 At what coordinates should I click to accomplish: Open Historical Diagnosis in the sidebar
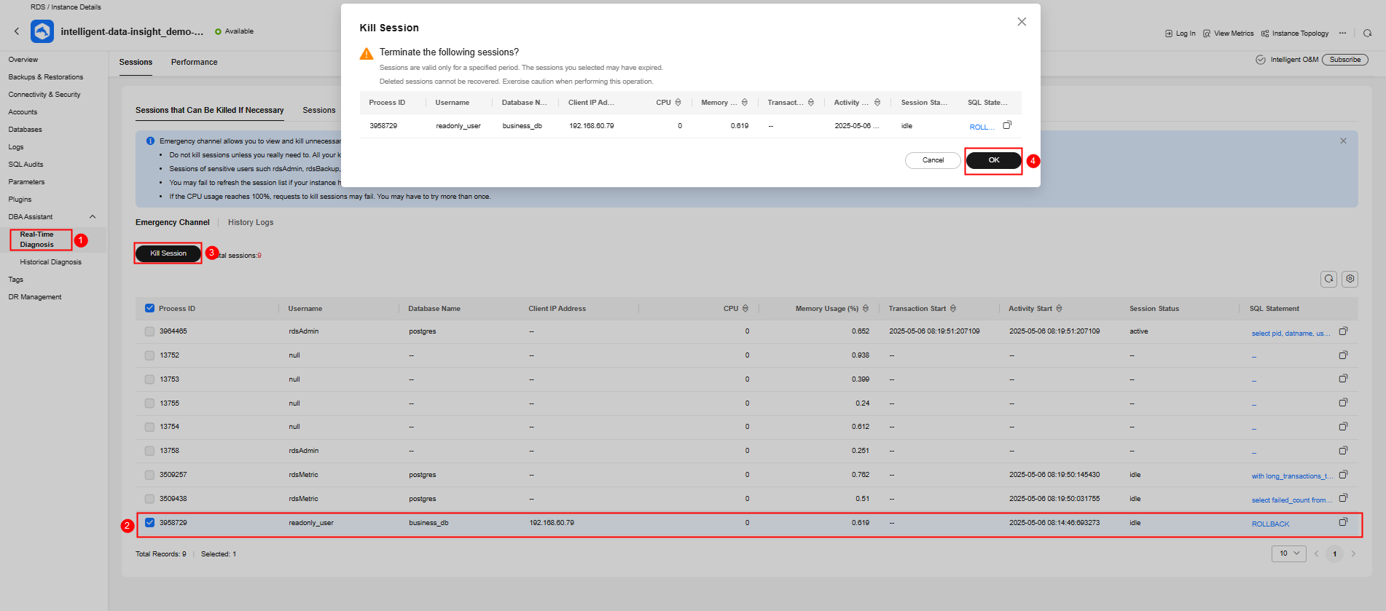[x=50, y=262]
